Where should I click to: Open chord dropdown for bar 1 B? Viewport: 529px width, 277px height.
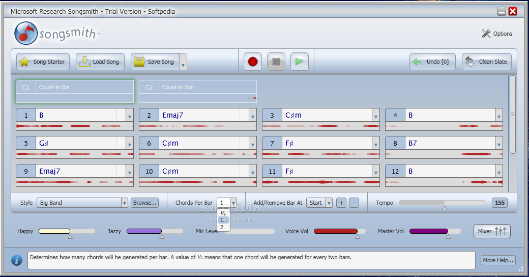(130, 115)
